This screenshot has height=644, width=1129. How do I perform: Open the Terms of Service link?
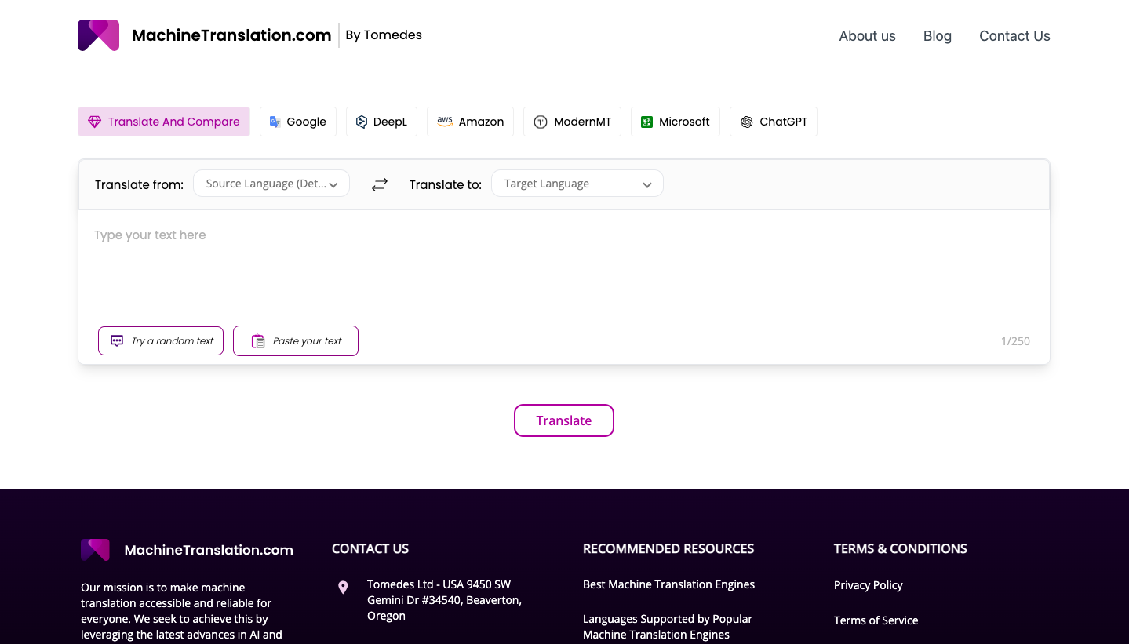pyautogui.click(x=876, y=620)
